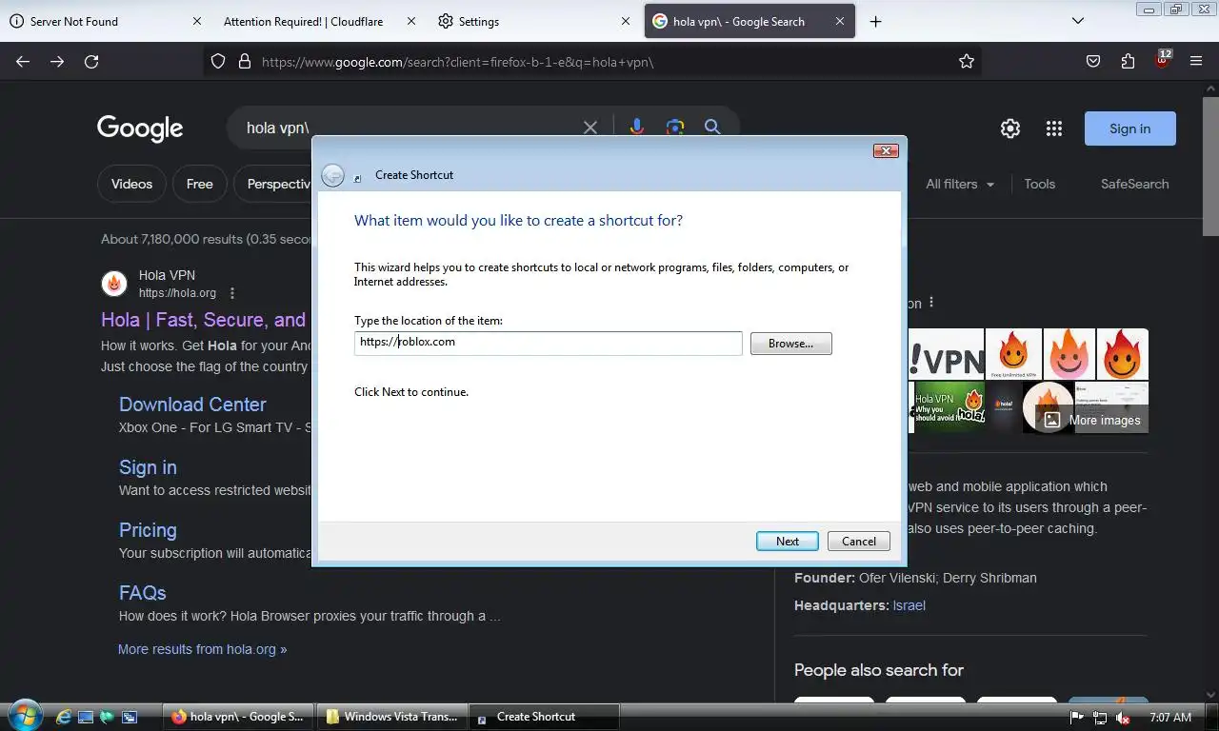
Task: Switch to Firefox hola vpn taskbar item
Action: (238, 717)
